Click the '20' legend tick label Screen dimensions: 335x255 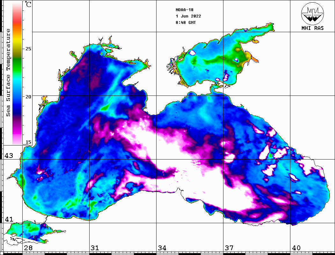[28, 97]
